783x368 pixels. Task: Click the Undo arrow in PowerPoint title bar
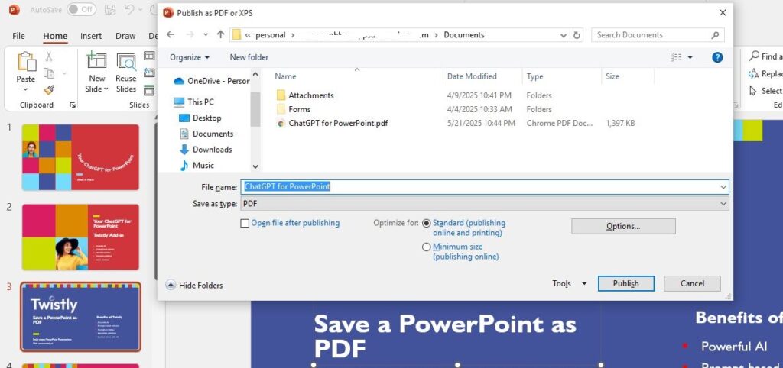128,9
